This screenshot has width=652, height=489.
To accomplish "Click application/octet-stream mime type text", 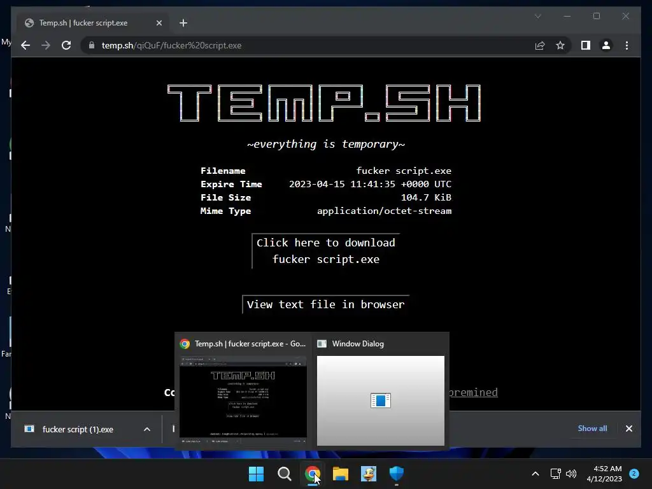I will coord(384,211).
